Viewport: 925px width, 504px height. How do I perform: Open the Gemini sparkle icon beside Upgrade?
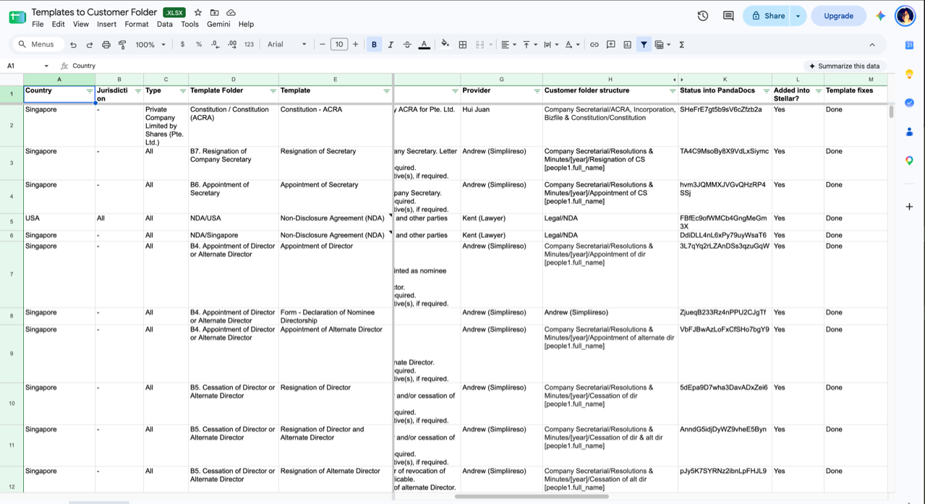[x=880, y=16]
